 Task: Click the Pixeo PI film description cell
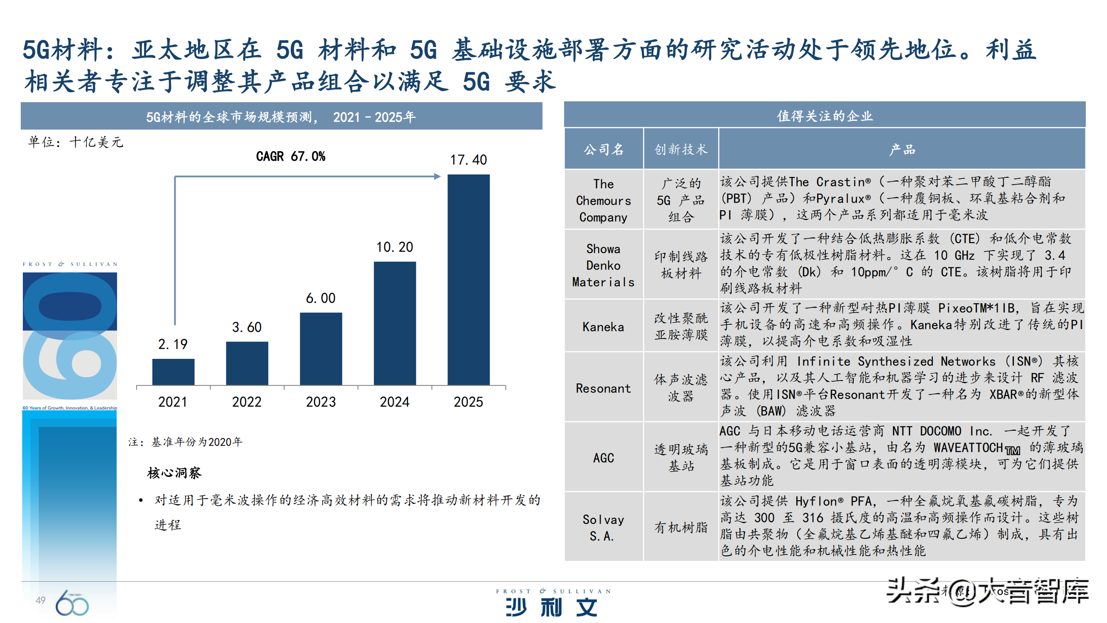902,326
